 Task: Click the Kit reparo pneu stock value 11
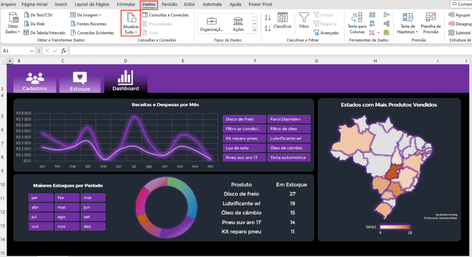coord(292,232)
